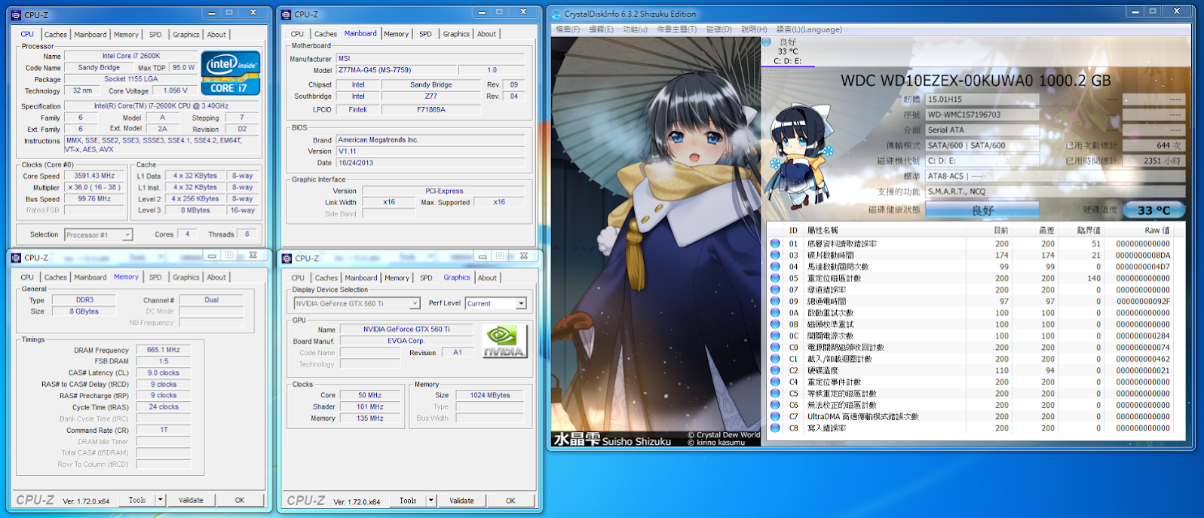Click the status orb of S.M.A.R.T. row 04
This screenshot has height=518, width=1204.
774,267
